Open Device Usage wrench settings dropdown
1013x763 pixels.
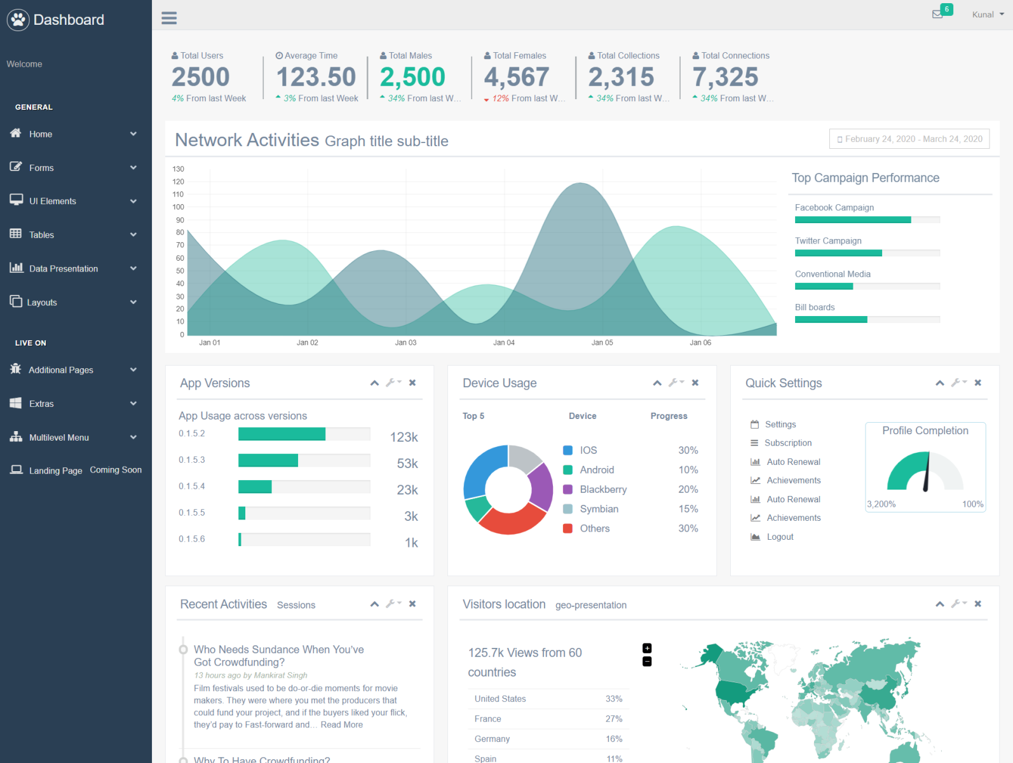(676, 382)
